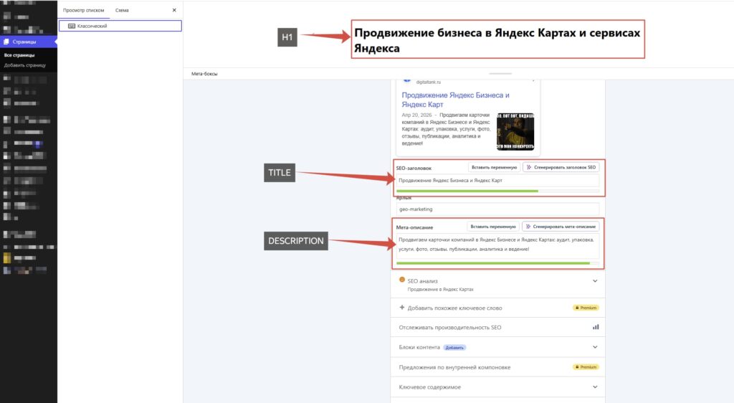This screenshot has width=734, height=403.
Task: Open Предложения по внутренней компоновке row
Action: 498,367
